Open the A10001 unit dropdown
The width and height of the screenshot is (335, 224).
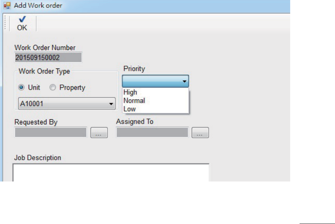(67, 104)
